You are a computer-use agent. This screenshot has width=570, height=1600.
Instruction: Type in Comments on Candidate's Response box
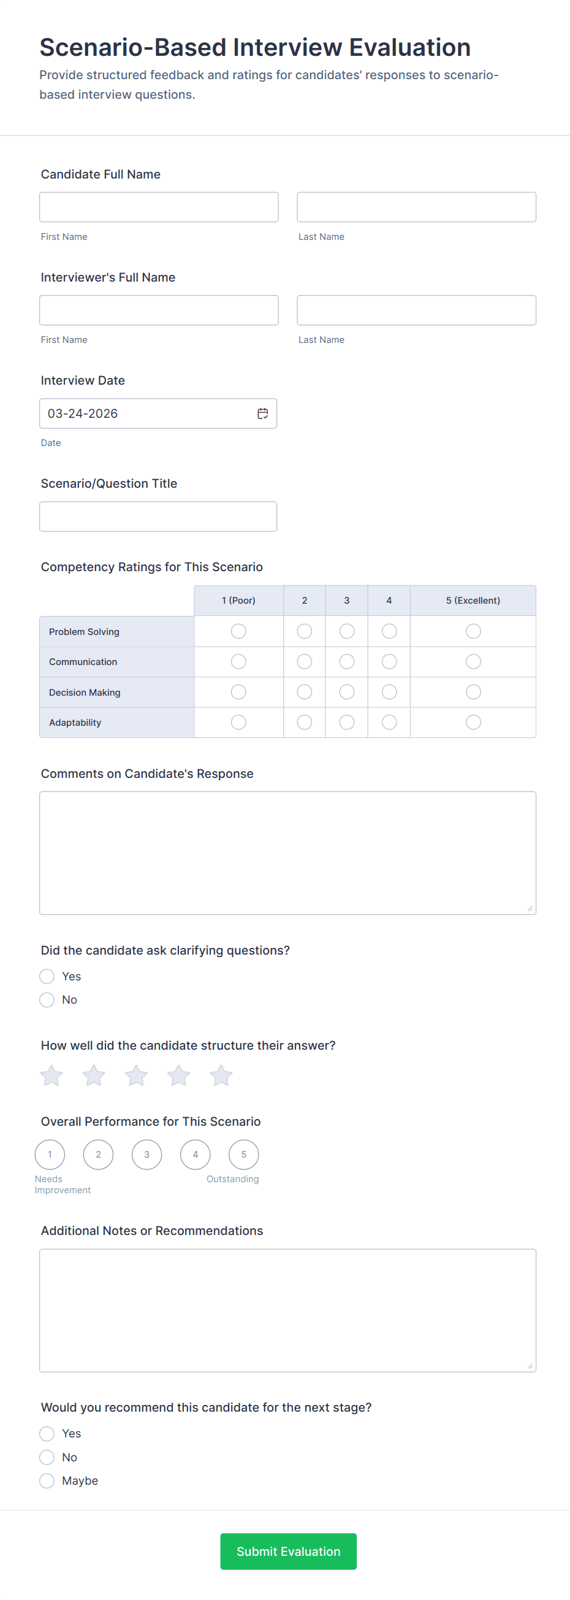tap(288, 853)
